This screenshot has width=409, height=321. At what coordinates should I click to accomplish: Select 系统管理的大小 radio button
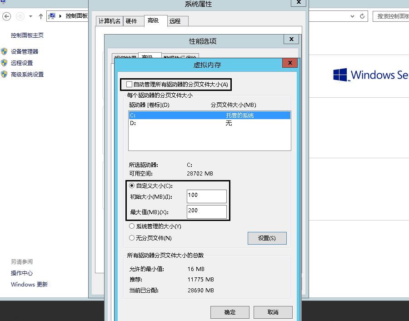coord(132,226)
